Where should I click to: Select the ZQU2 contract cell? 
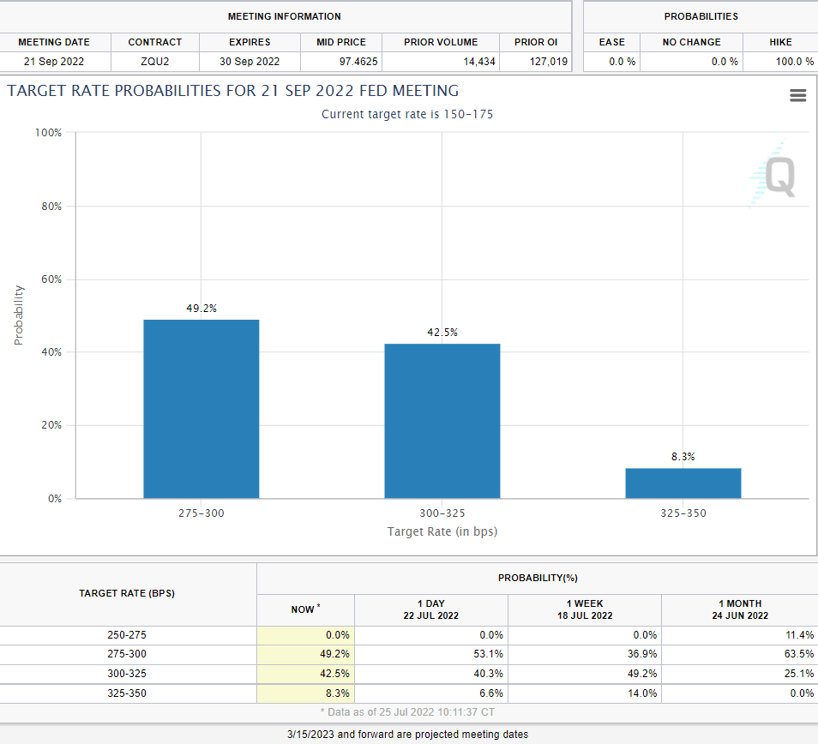click(154, 62)
